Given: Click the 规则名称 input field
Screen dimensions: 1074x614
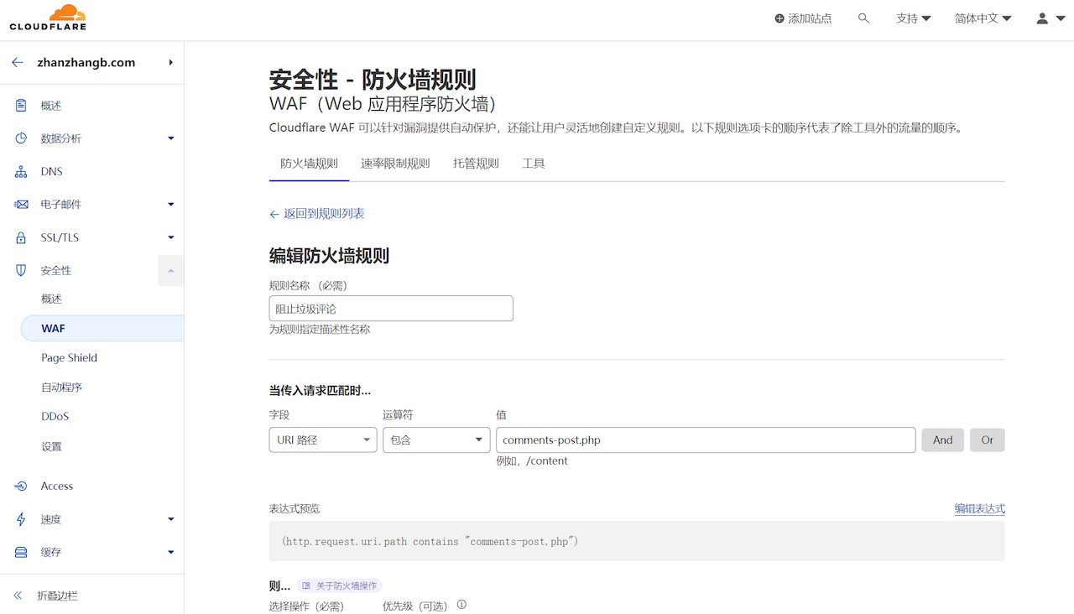Looking at the screenshot, I should (390, 309).
